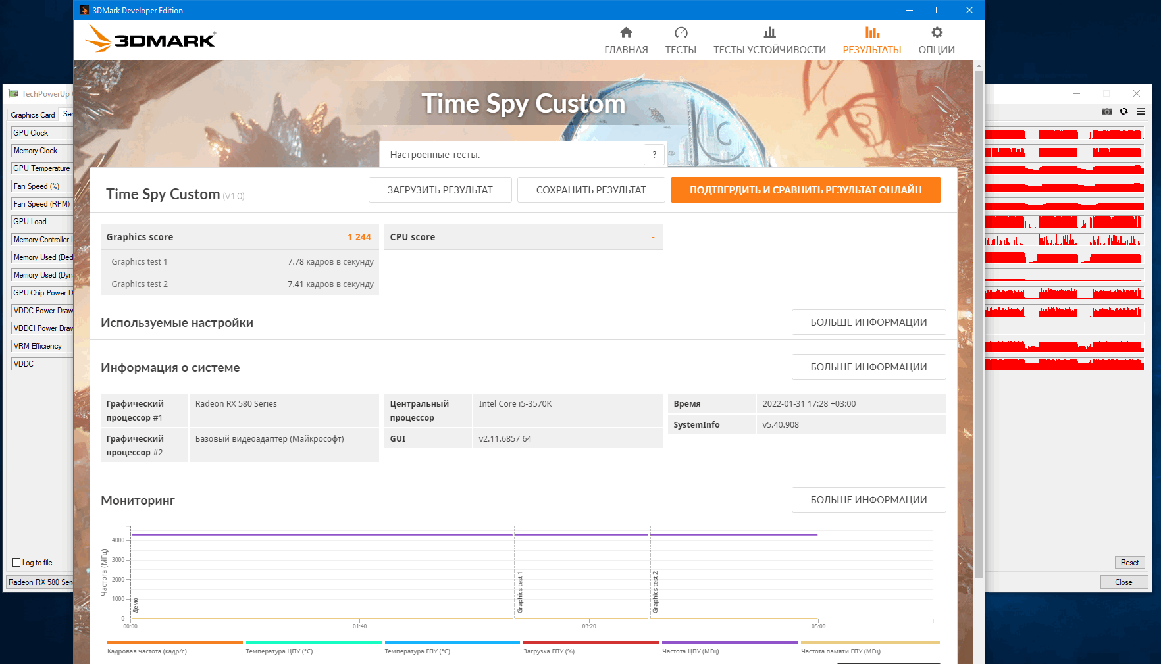Click the home house icon
Image resolution: width=1161 pixels, height=664 pixels.
(626, 32)
